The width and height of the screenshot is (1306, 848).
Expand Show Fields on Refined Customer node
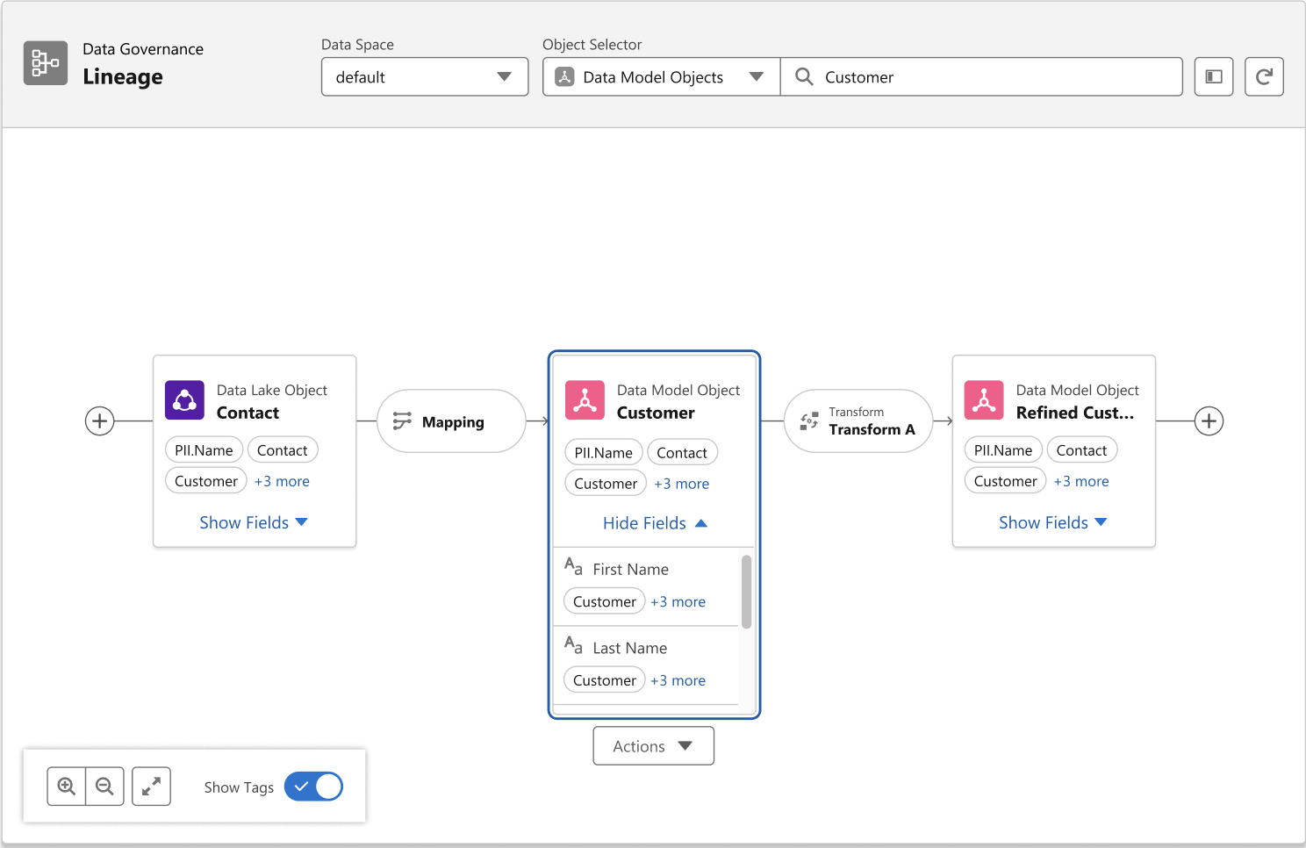pyautogui.click(x=1053, y=522)
